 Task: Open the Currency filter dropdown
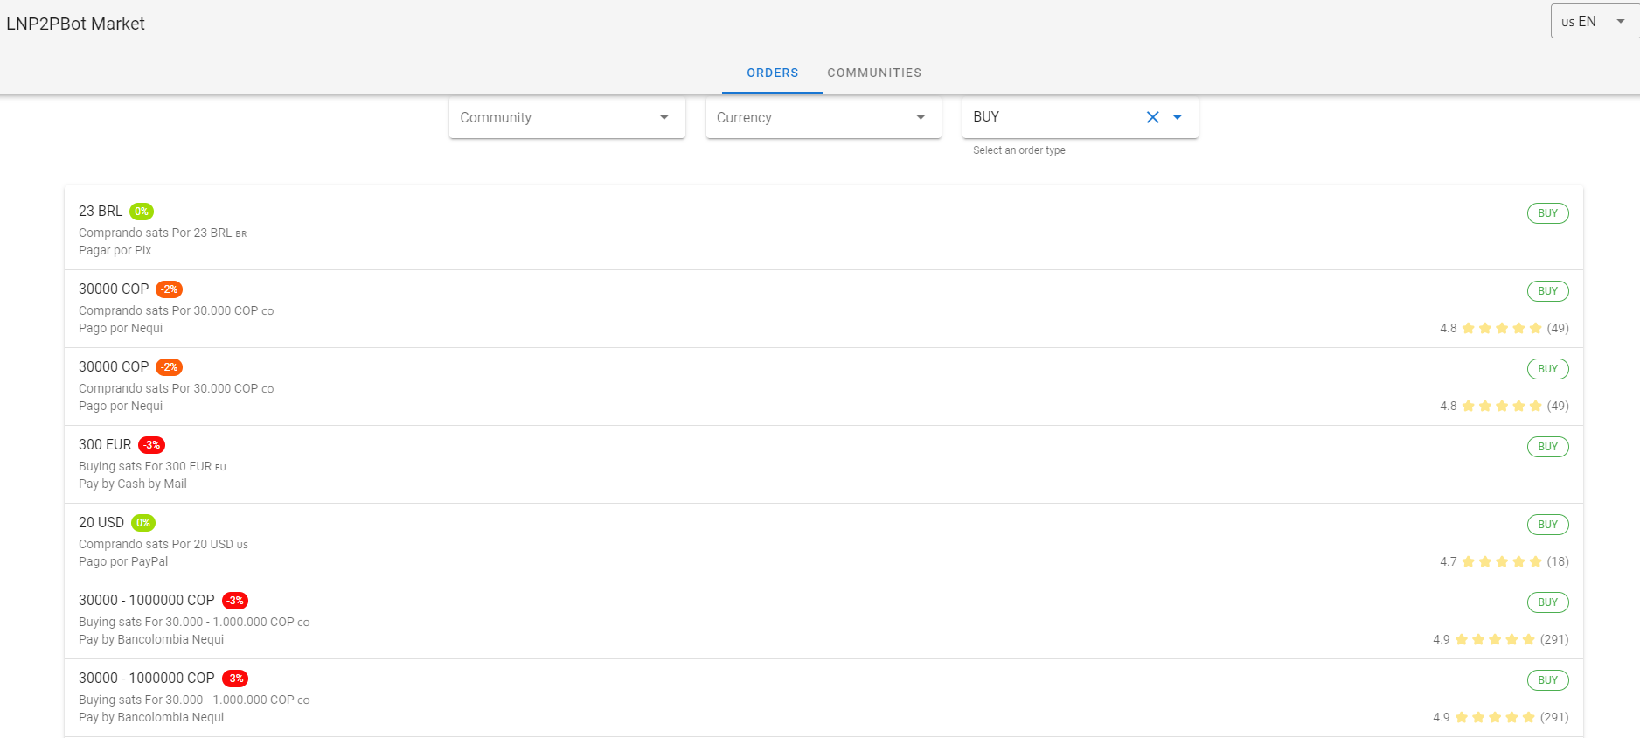point(823,117)
